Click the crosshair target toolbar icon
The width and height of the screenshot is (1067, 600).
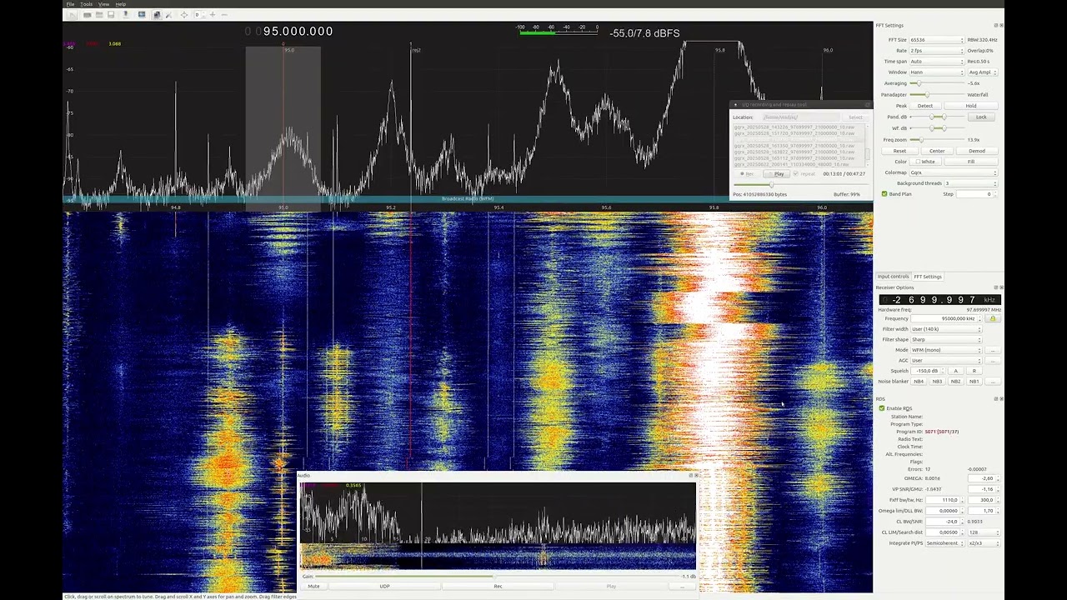click(184, 15)
